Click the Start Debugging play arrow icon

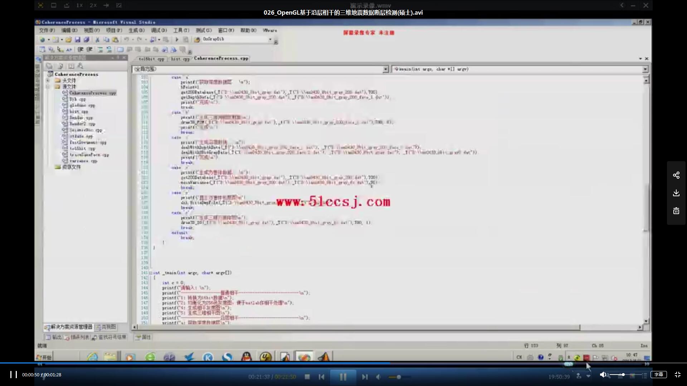point(177,40)
